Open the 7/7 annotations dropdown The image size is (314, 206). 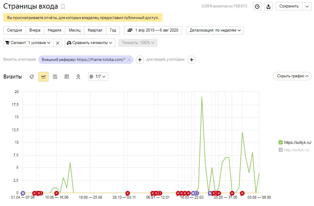98,77
